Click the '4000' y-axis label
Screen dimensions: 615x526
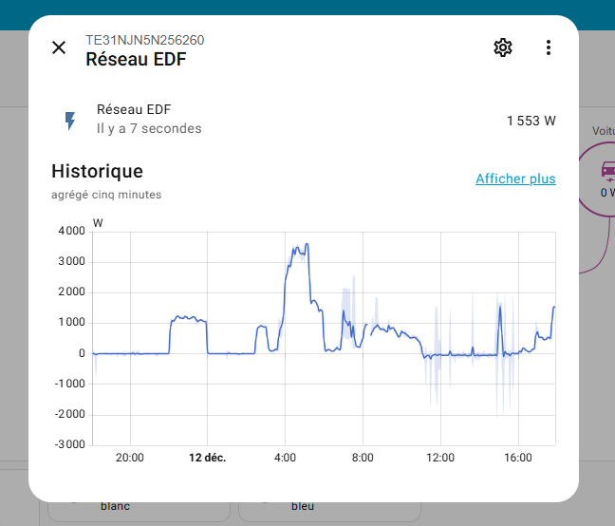[71, 231]
